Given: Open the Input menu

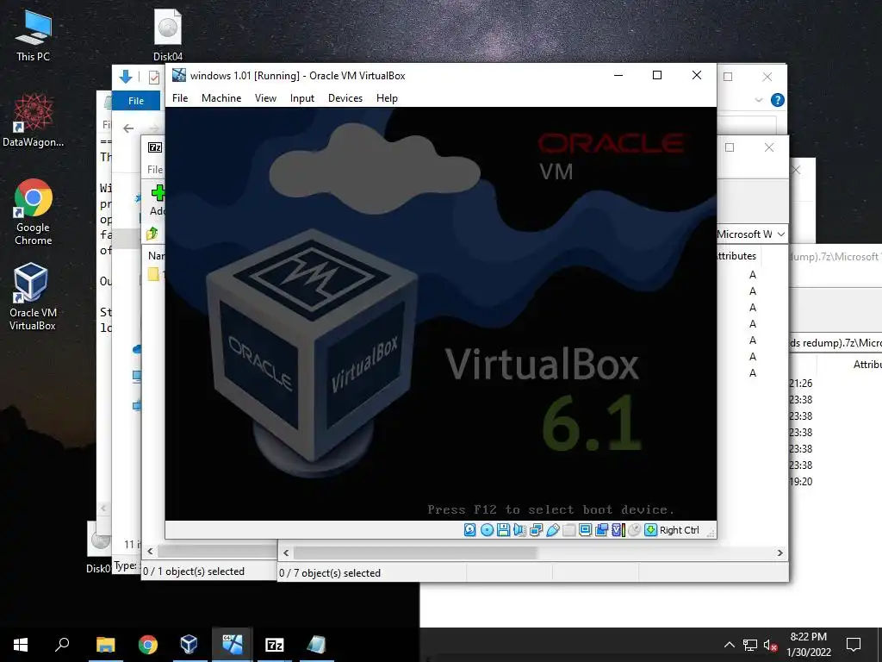Looking at the screenshot, I should pos(302,98).
